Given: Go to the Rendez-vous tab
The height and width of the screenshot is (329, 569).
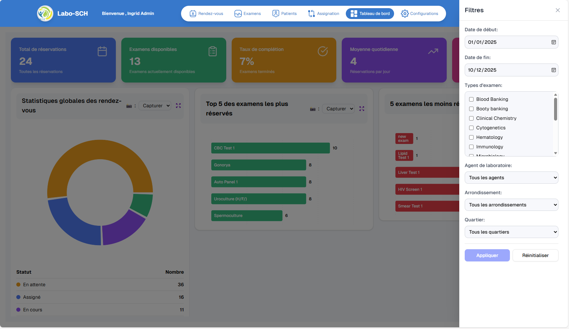Looking at the screenshot, I should (x=206, y=14).
